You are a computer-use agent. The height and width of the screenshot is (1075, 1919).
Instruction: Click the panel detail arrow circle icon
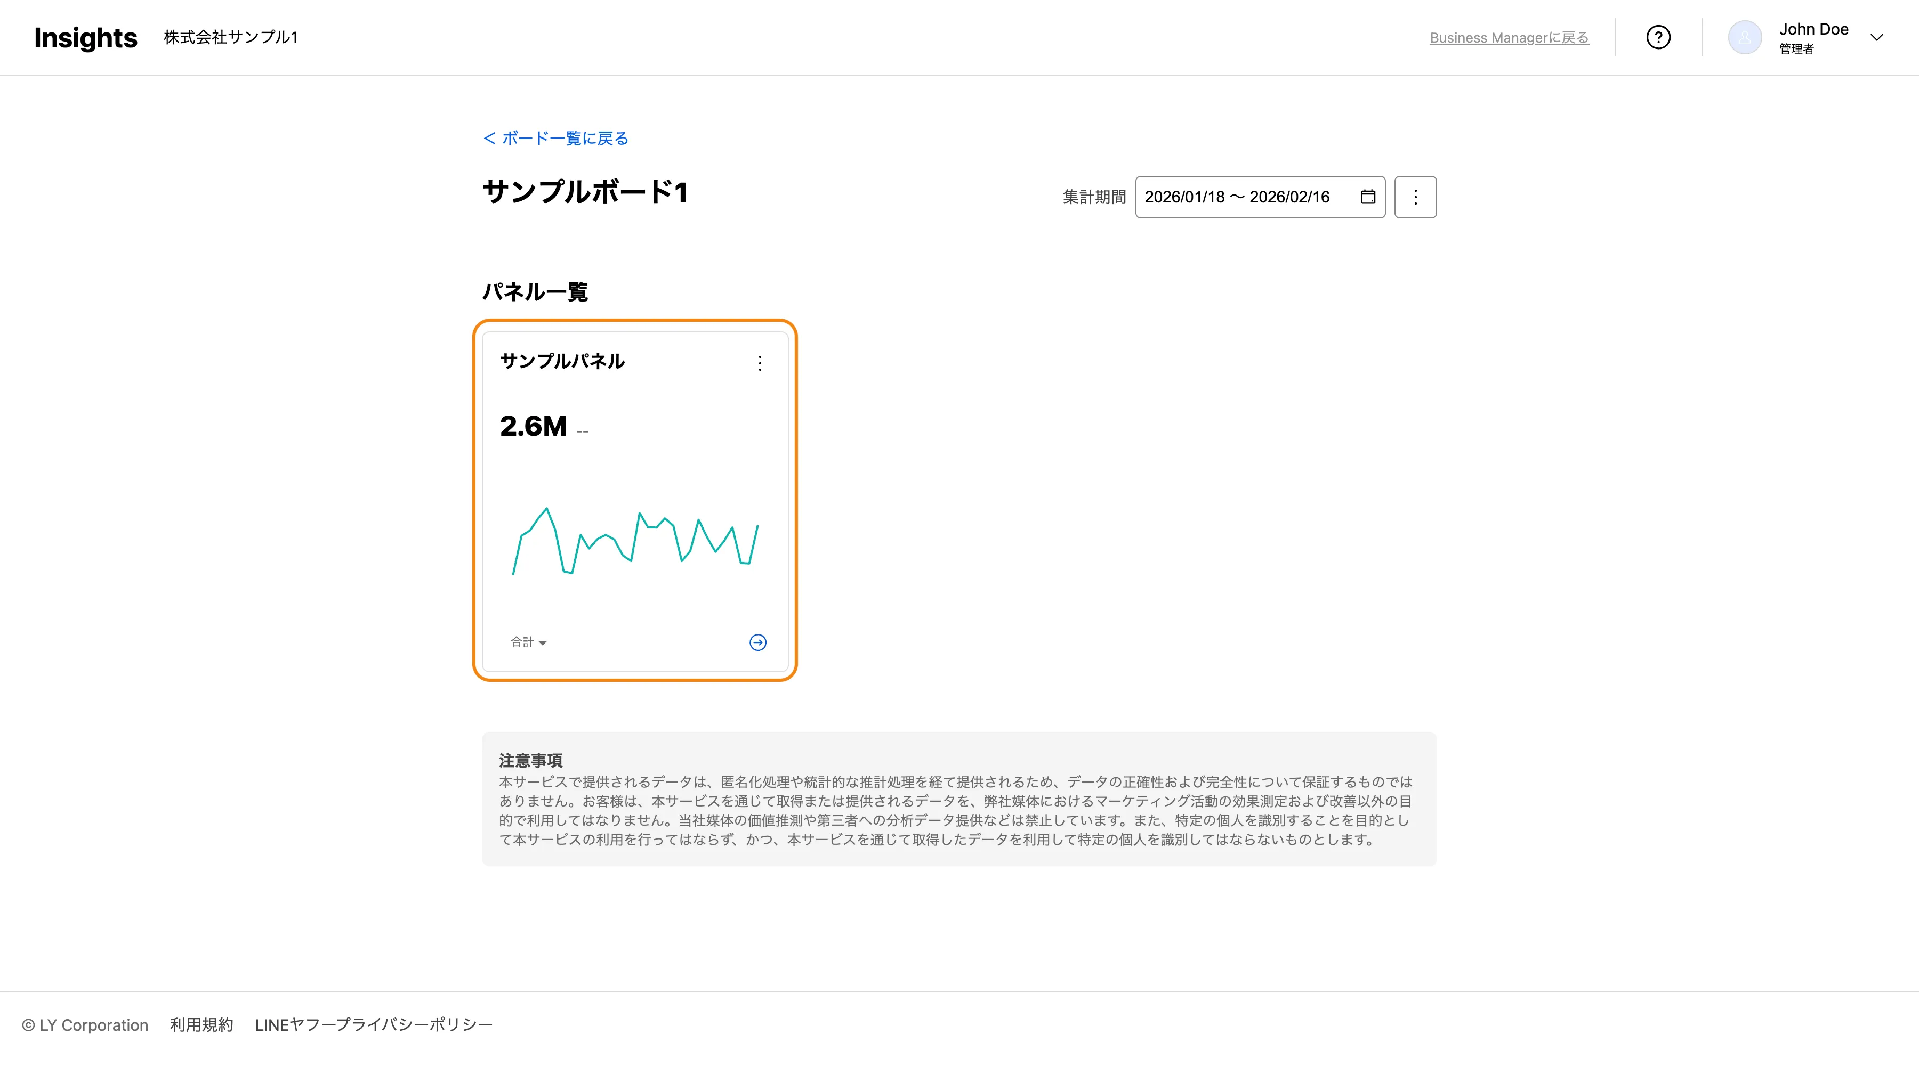757,642
